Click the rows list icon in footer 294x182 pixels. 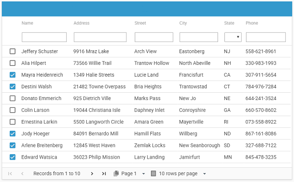[153, 173]
